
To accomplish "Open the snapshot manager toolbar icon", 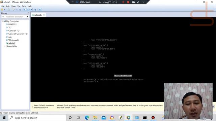I will tap(20, 10).
